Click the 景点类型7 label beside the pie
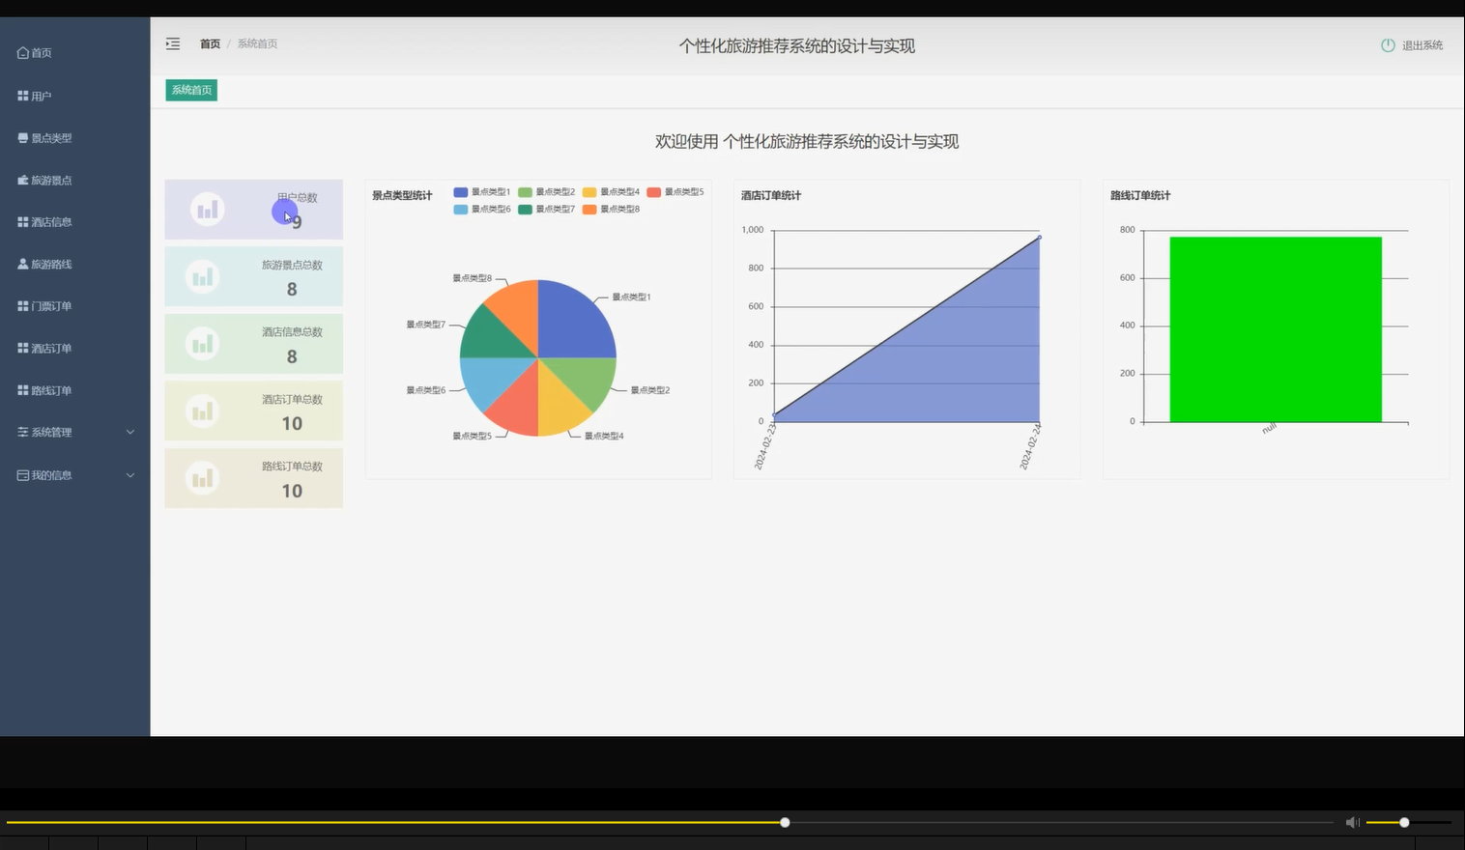Screen dimensions: 1465x850 [x=426, y=325]
